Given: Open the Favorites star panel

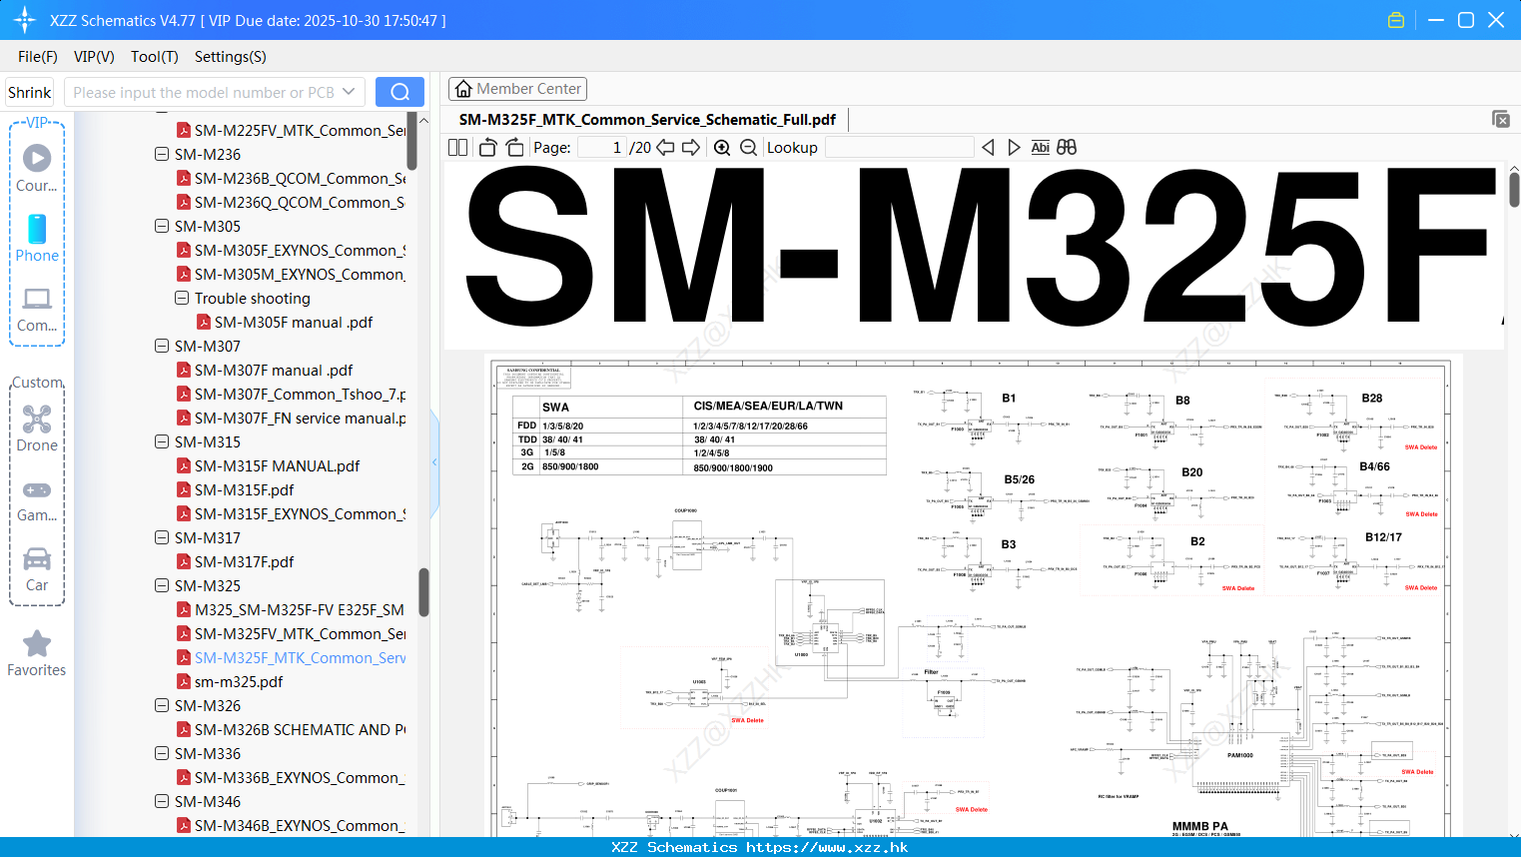Looking at the screenshot, I should point(37,644).
